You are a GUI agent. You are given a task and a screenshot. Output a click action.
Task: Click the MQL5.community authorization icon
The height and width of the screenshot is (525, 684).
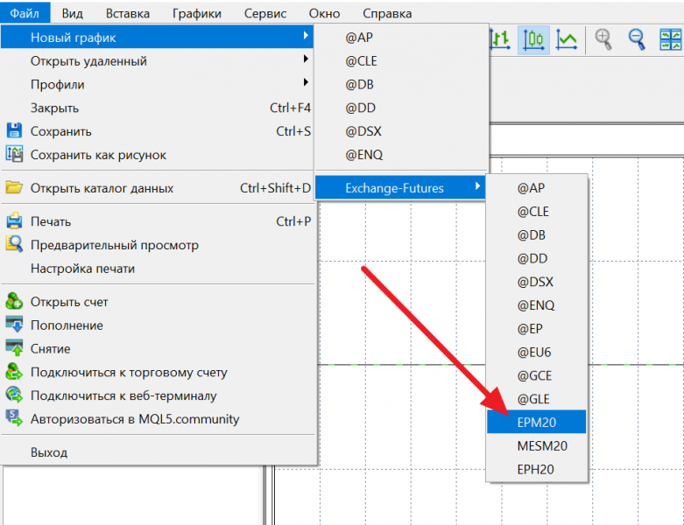pyautogui.click(x=14, y=418)
